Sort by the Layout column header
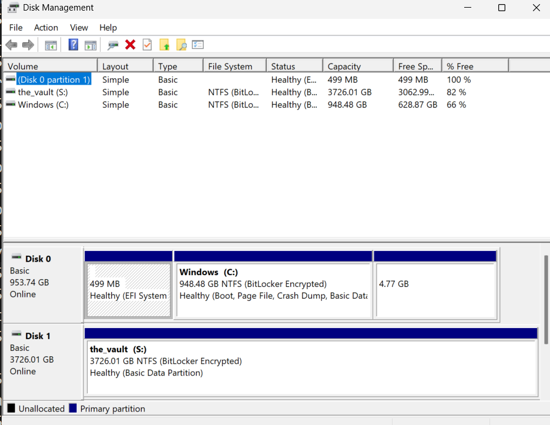 point(126,66)
